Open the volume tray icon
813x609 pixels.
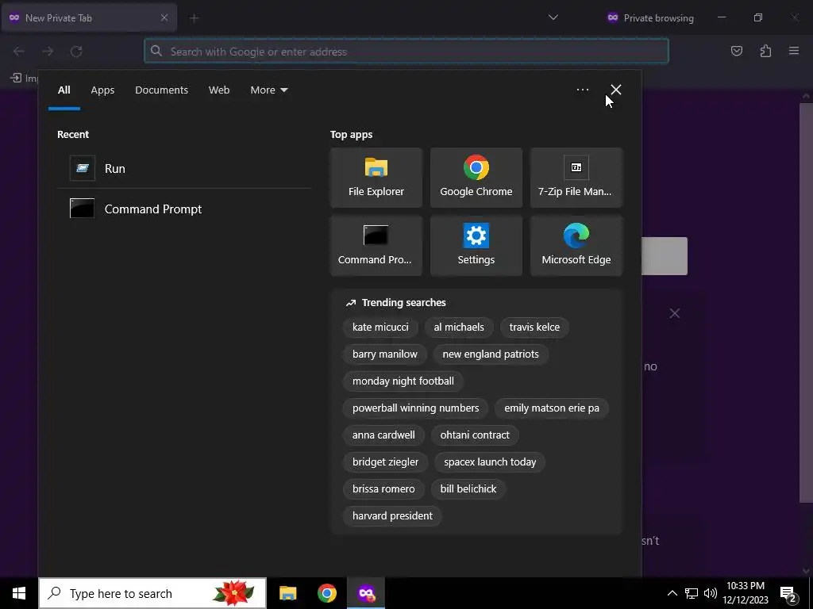point(711,593)
